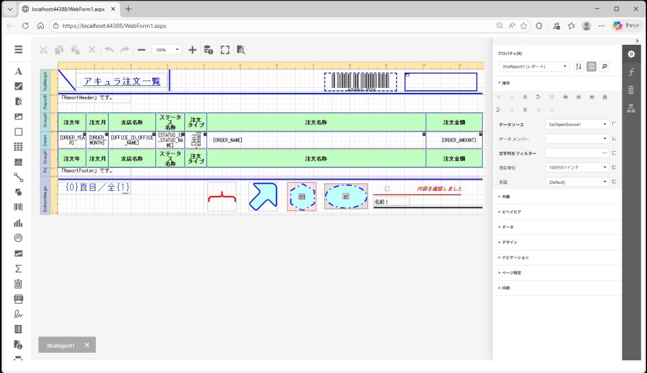Click the checkbox on the report's bottom margin

[387, 188]
